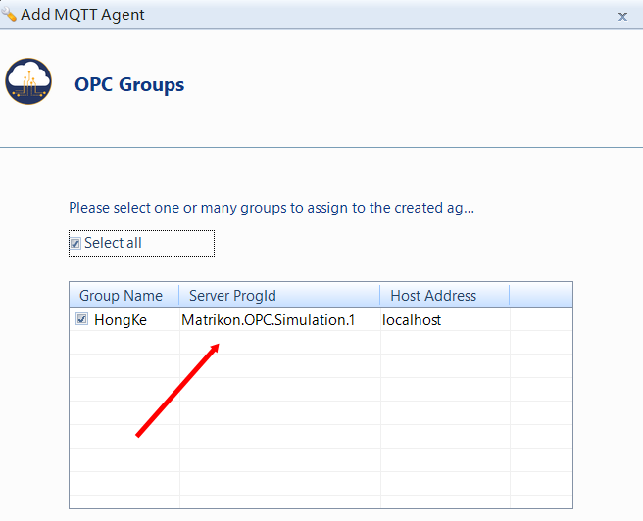The height and width of the screenshot is (521, 643).
Task: Click the OPC Groups heading
Action: point(129,85)
